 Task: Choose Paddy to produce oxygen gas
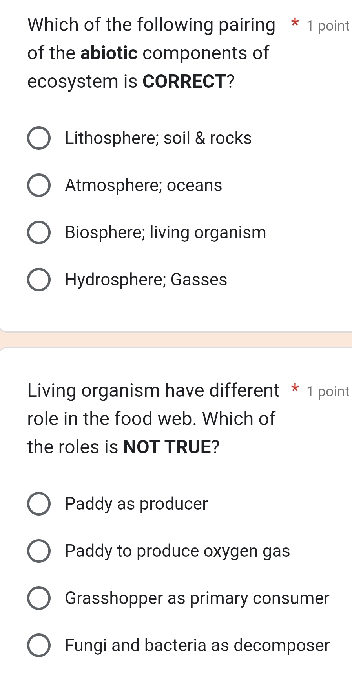(38, 551)
